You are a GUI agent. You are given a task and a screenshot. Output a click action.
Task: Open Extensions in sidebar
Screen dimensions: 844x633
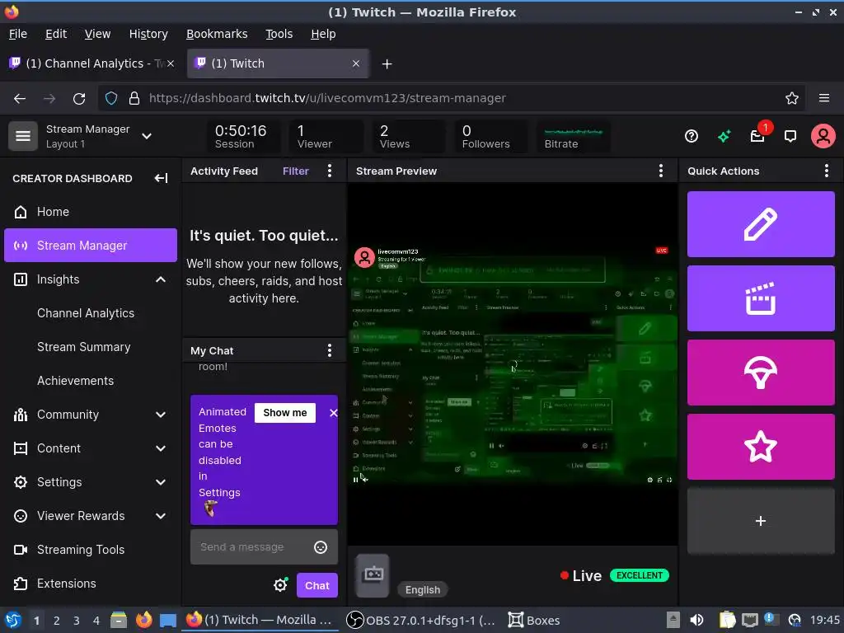point(91,584)
